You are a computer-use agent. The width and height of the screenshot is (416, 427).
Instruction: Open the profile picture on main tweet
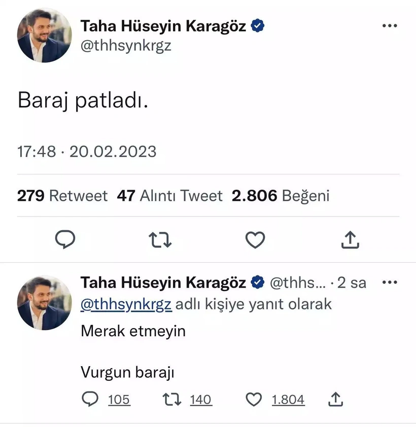coord(44,36)
